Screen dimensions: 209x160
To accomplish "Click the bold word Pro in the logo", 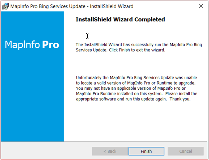I will point(50,45).
